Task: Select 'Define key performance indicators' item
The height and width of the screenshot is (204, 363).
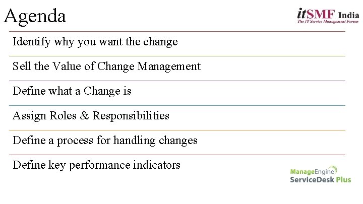Action: [96, 165]
